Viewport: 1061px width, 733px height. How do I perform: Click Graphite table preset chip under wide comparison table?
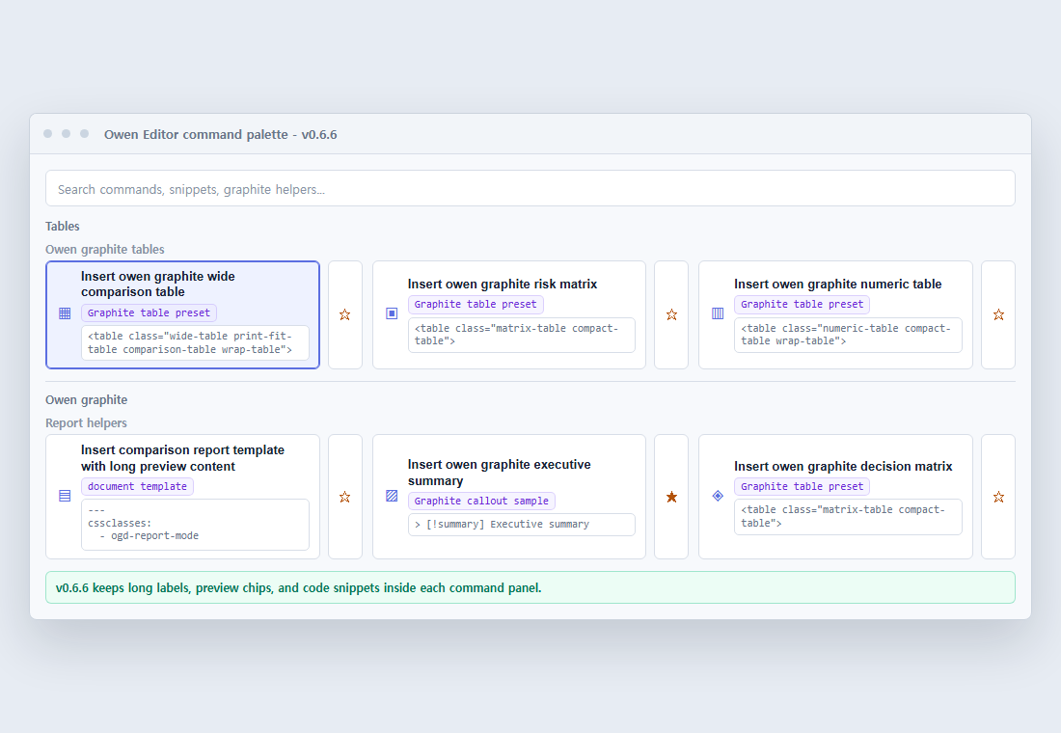149,312
